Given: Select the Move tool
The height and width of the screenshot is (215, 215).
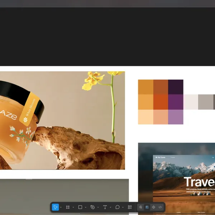Looking at the screenshot, I should pyautogui.click(x=55, y=207).
